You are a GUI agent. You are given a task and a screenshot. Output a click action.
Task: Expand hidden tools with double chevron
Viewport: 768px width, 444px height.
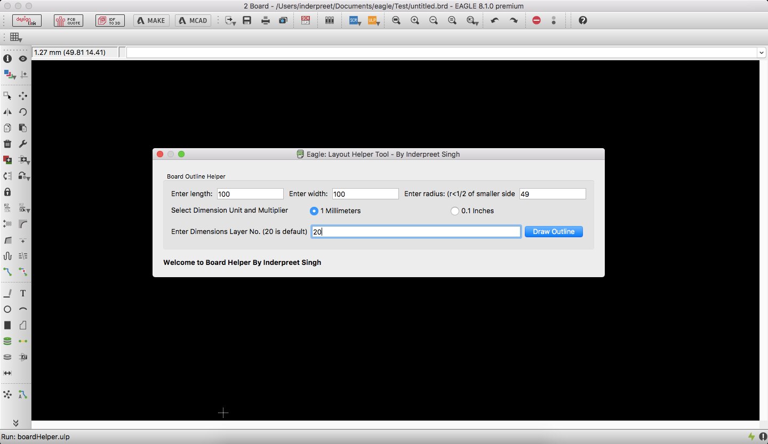click(16, 423)
